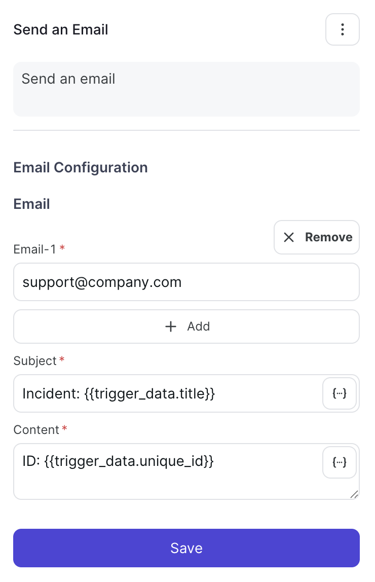The width and height of the screenshot is (375, 582).
Task: Select the "Send an Email" step title
Action: (61, 30)
